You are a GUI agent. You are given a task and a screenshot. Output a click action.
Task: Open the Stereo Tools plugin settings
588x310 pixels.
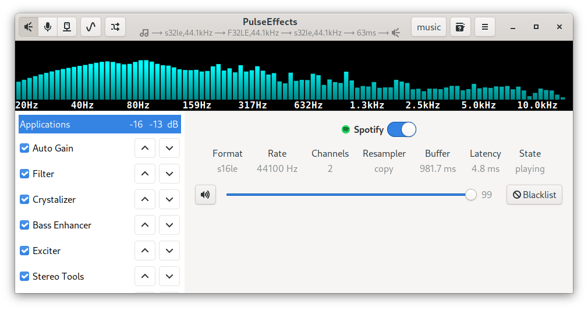[58, 276]
